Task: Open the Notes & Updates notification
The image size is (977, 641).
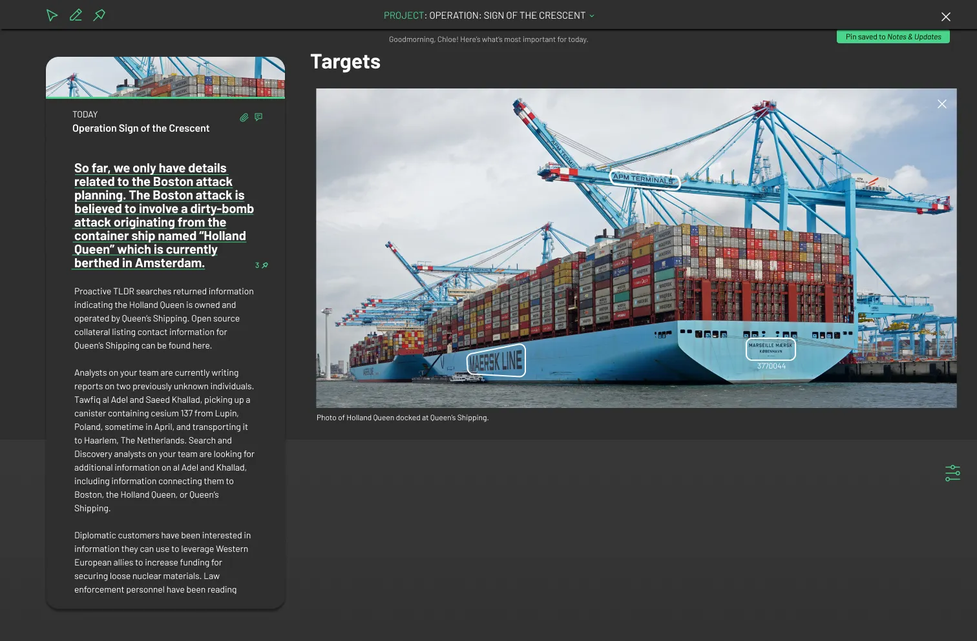Action: coord(893,37)
